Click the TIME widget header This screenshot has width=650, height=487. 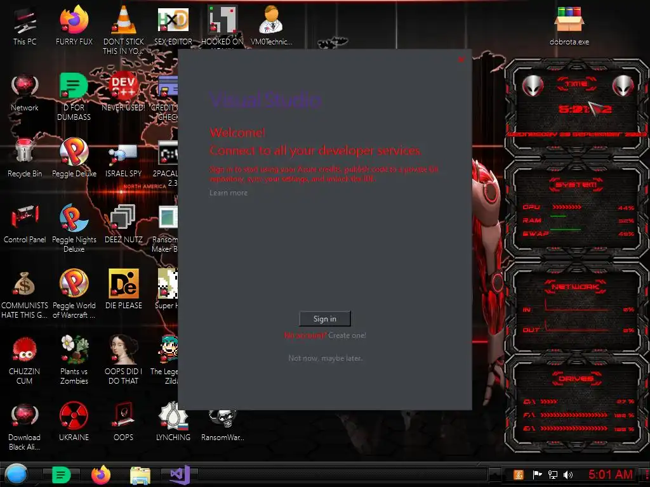tap(576, 84)
